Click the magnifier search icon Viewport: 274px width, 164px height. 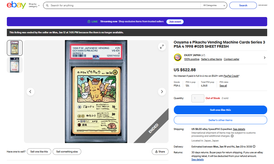pyautogui.click(x=47, y=6)
